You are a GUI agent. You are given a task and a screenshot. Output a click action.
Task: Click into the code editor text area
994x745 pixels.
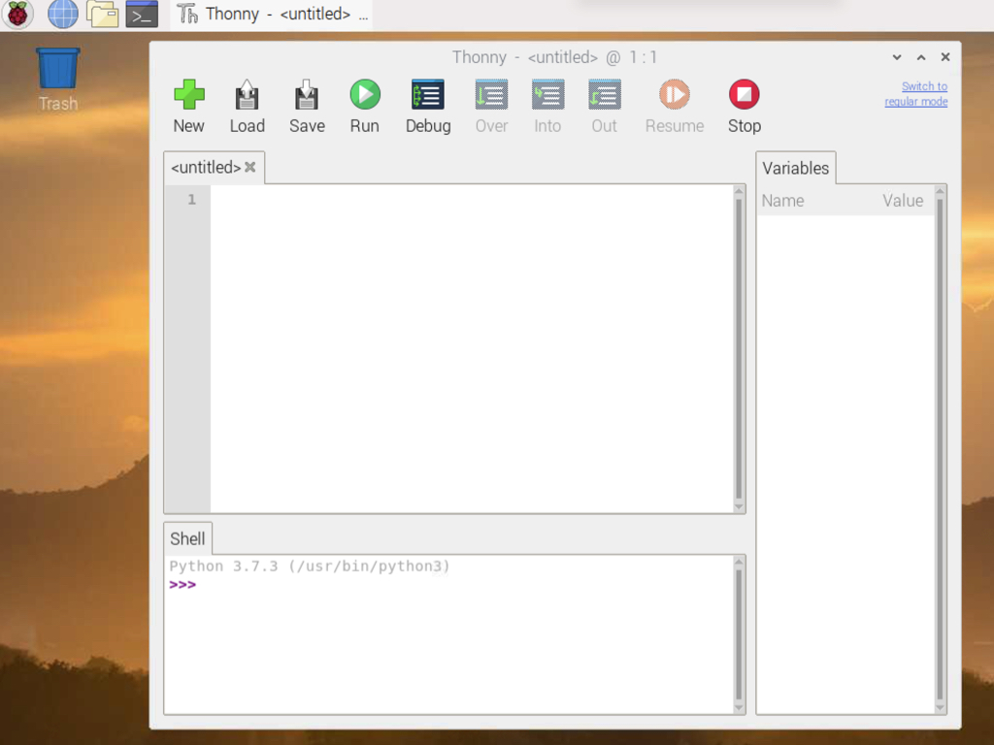[x=472, y=348]
